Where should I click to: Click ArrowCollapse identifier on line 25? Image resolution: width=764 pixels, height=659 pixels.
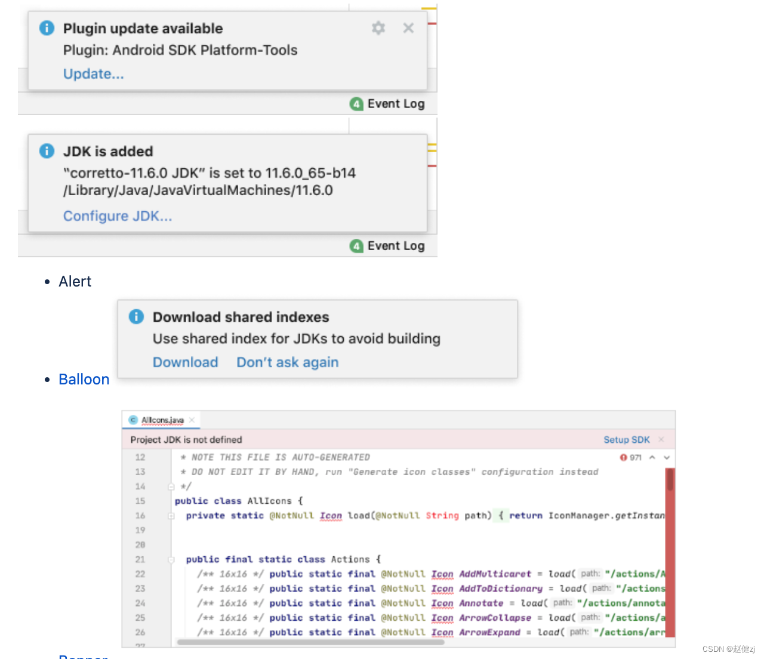click(x=495, y=618)
